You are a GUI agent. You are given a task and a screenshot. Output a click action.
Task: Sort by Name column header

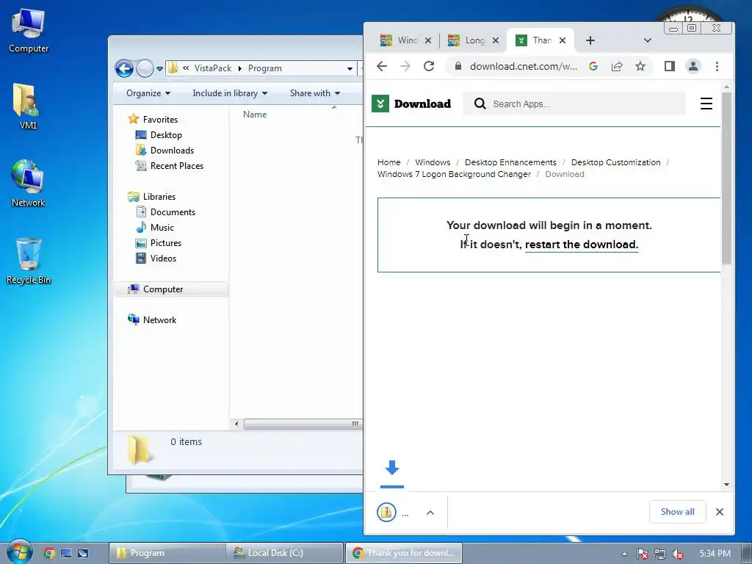click(x=255, y=114)
